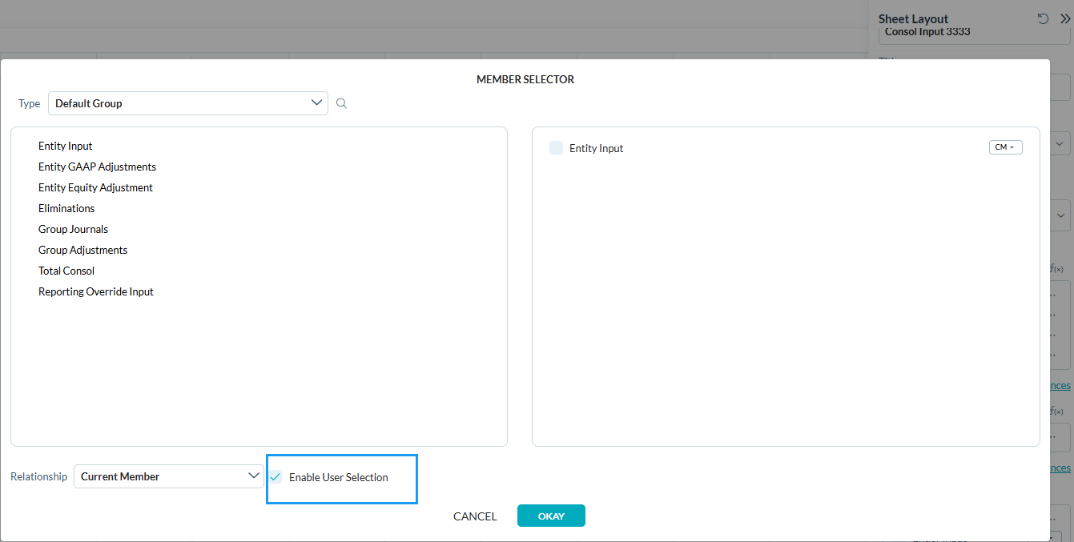Image resolution: width=1074 pixels, height=542 pixels.
Task: Choose Entity Equity Adjustment from the list
Action: point(96,187)
